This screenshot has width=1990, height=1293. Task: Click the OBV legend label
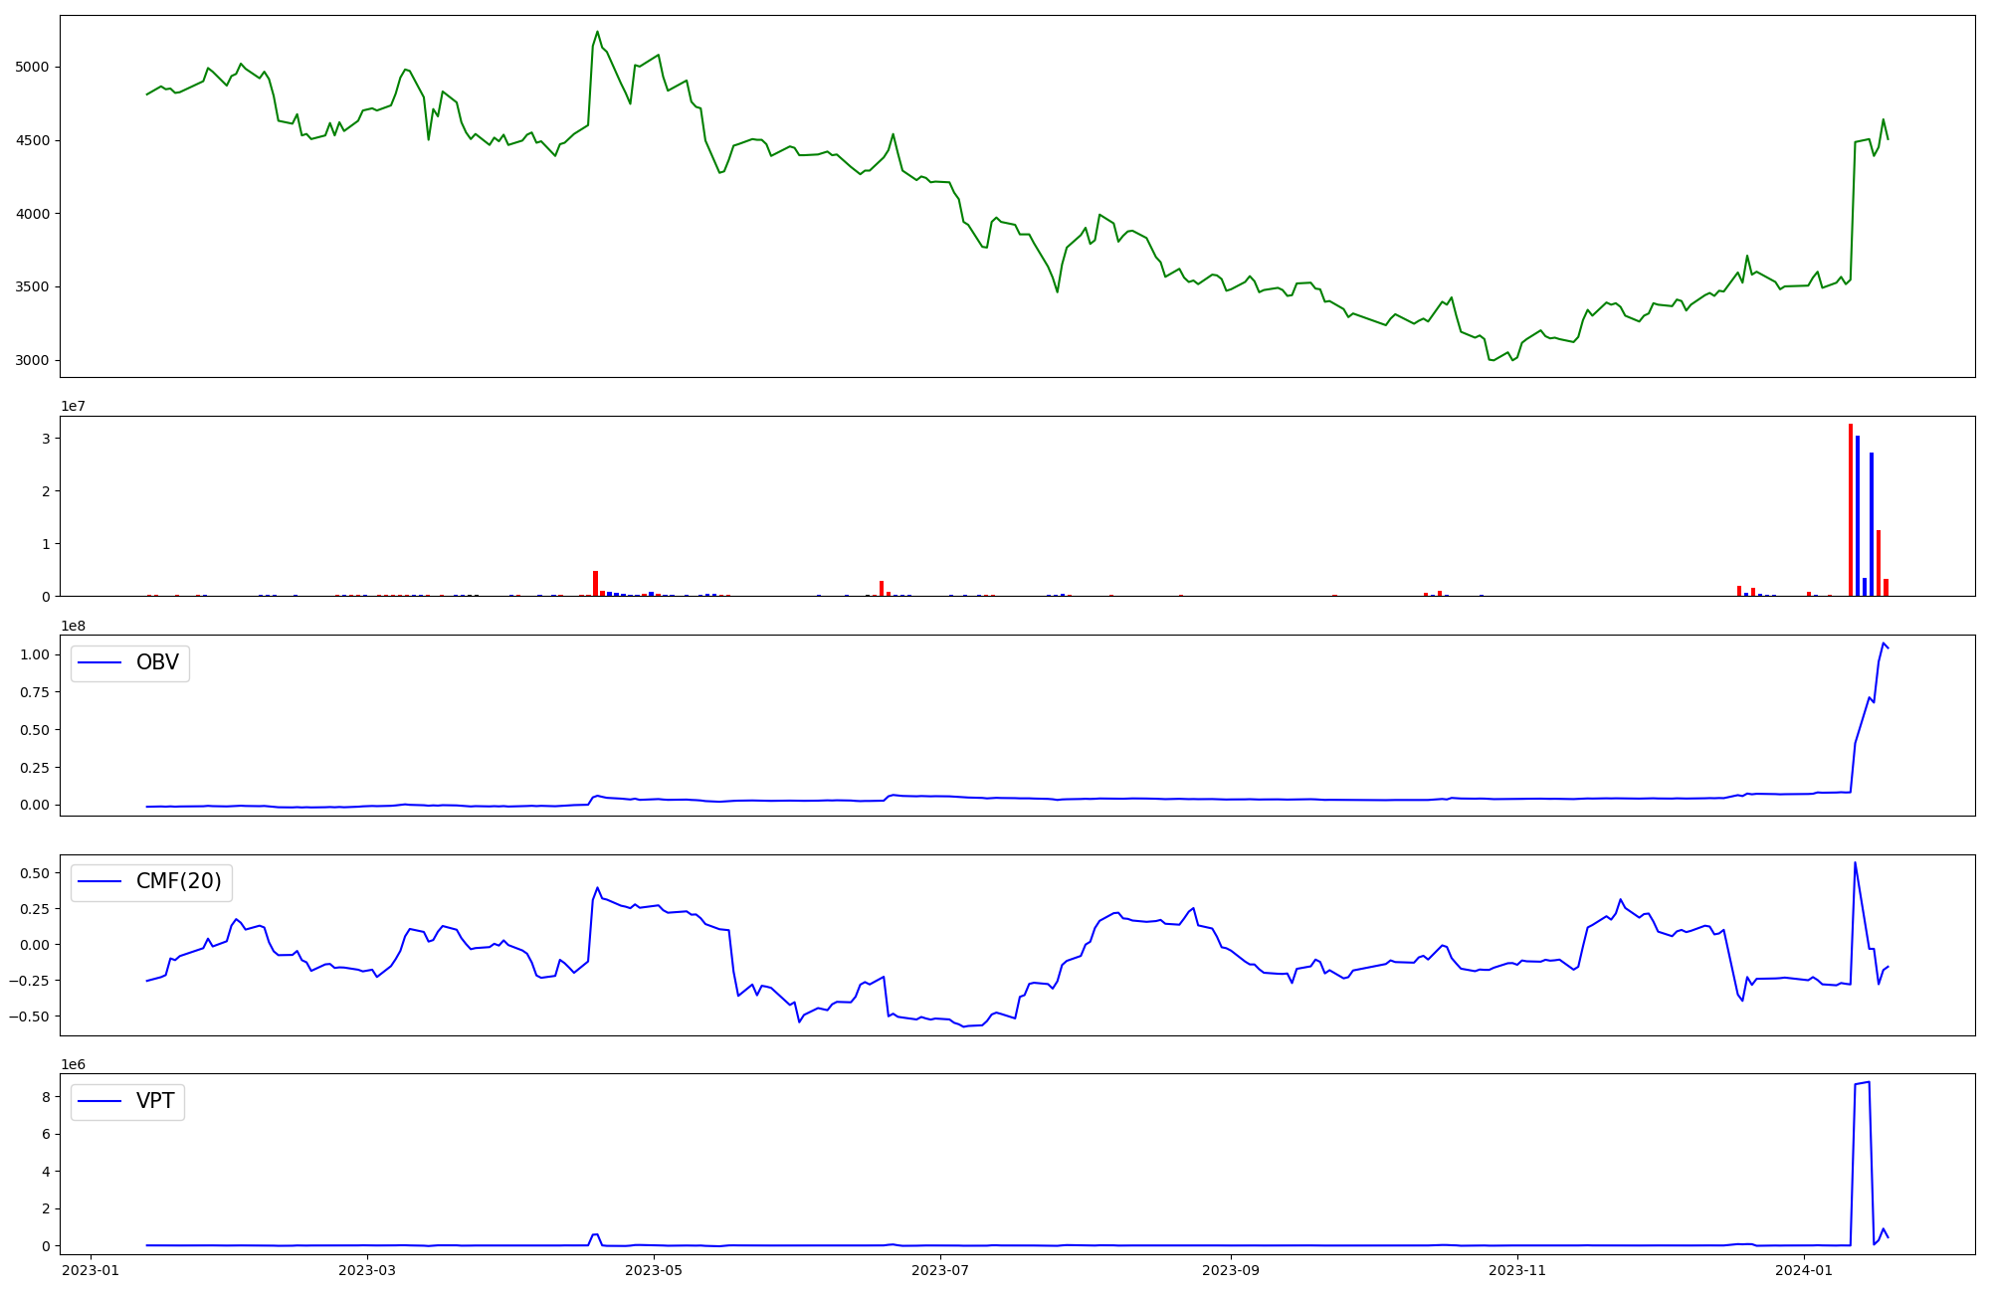point(157,662)
